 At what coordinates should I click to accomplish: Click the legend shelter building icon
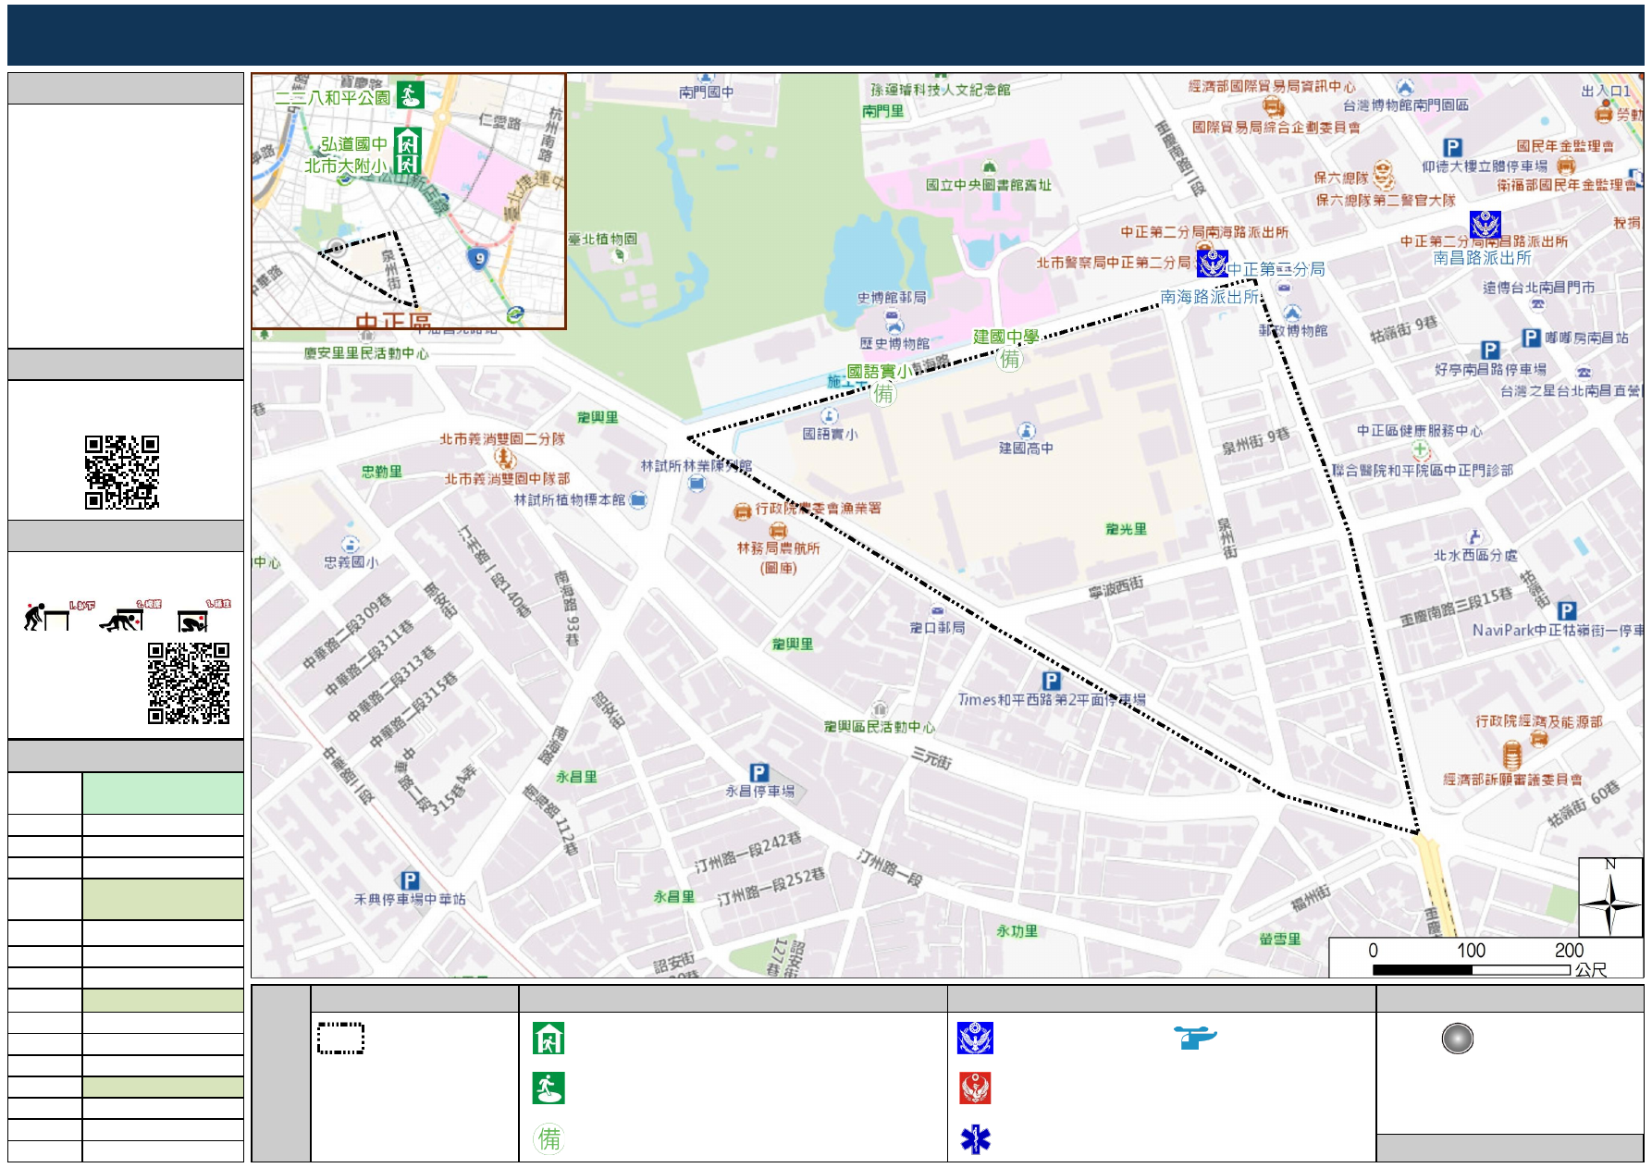click(549, 1039)
